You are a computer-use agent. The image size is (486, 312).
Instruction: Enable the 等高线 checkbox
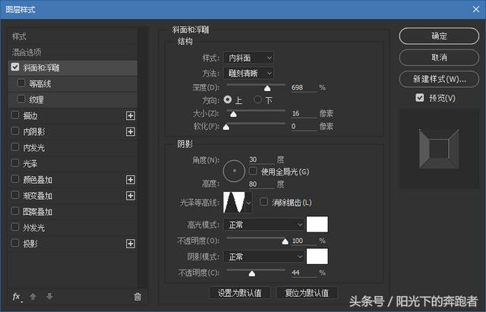[21, 83]
